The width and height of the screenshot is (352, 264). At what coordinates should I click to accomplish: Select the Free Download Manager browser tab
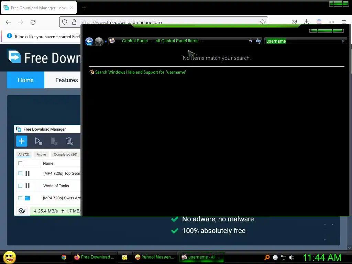(39, 8)
